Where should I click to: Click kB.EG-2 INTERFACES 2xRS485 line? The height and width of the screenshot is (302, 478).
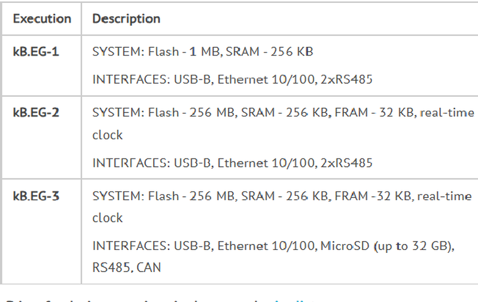pos(232,163)
